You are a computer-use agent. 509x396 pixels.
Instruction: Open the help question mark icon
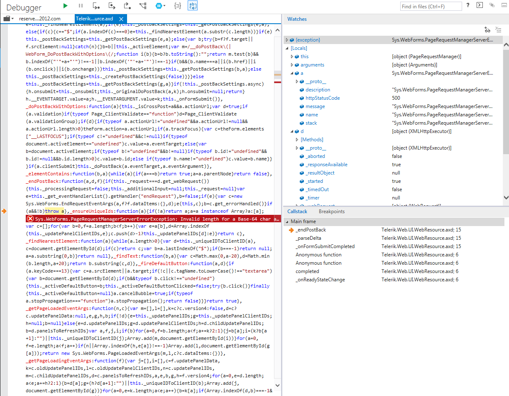(x=468, y=5)
